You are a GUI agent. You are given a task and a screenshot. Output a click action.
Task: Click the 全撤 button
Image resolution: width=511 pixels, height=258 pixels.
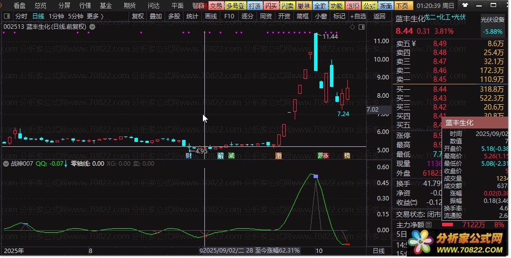[x=320, y=5]
